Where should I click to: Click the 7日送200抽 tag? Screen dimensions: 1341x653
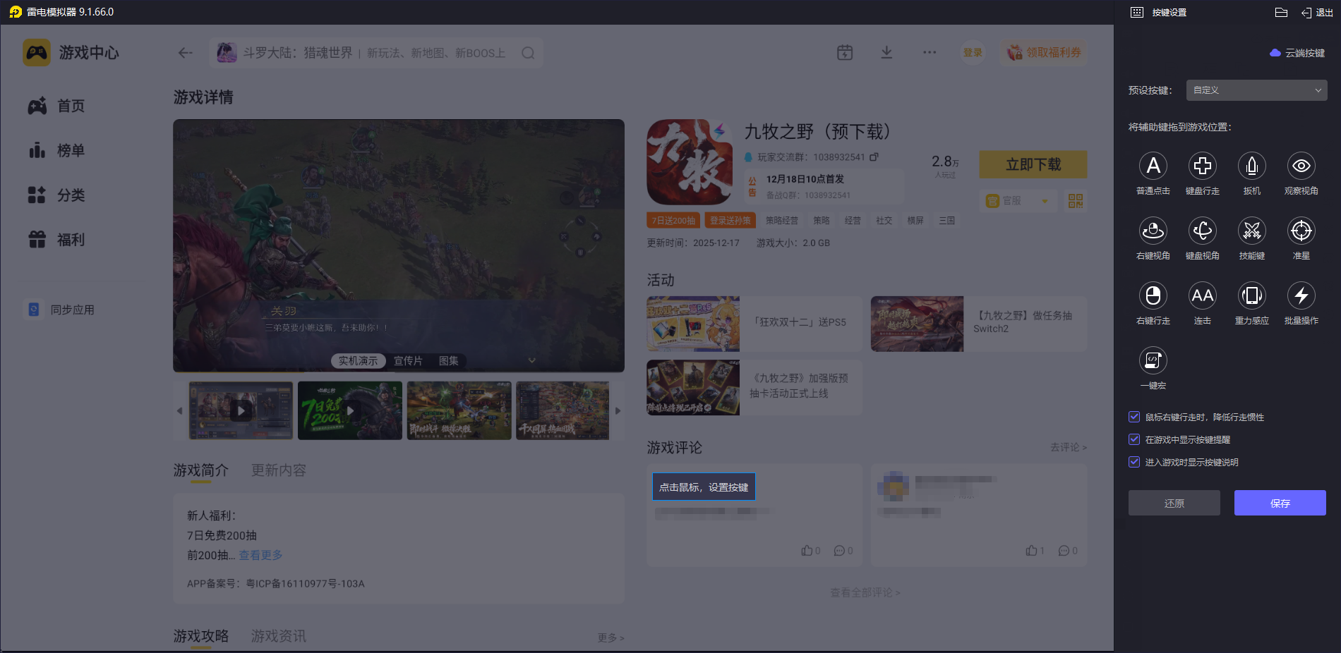click(673, 221)
